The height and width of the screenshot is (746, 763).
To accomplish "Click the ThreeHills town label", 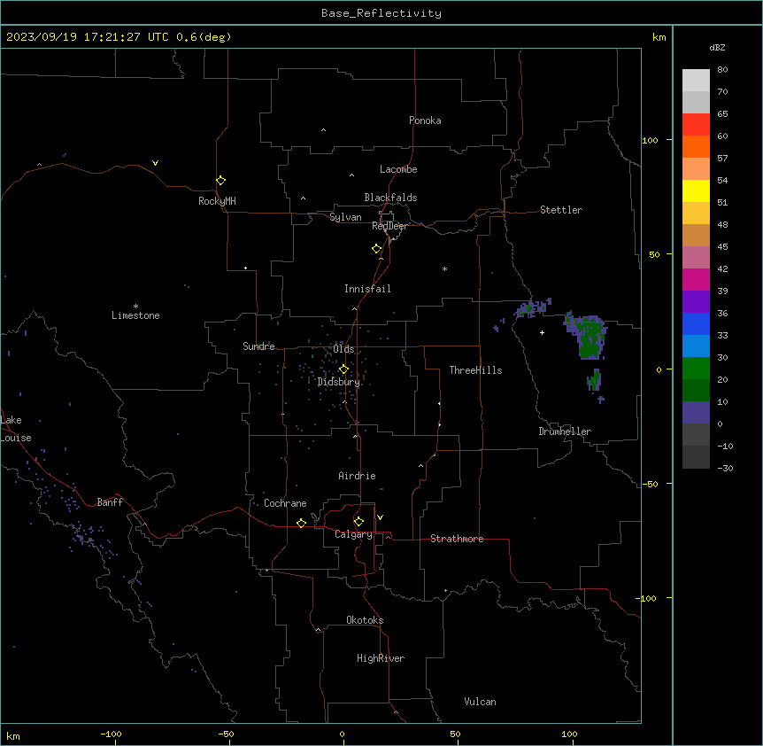I will (x=475, y=370).
